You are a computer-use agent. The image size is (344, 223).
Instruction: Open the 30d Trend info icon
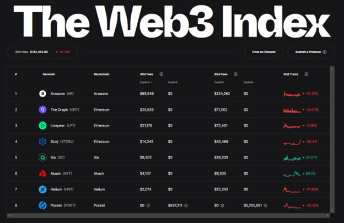[307, 75]
